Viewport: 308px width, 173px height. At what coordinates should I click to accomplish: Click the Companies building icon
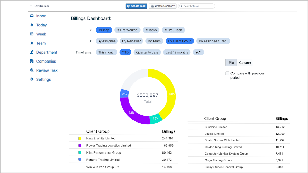(32, 61)
